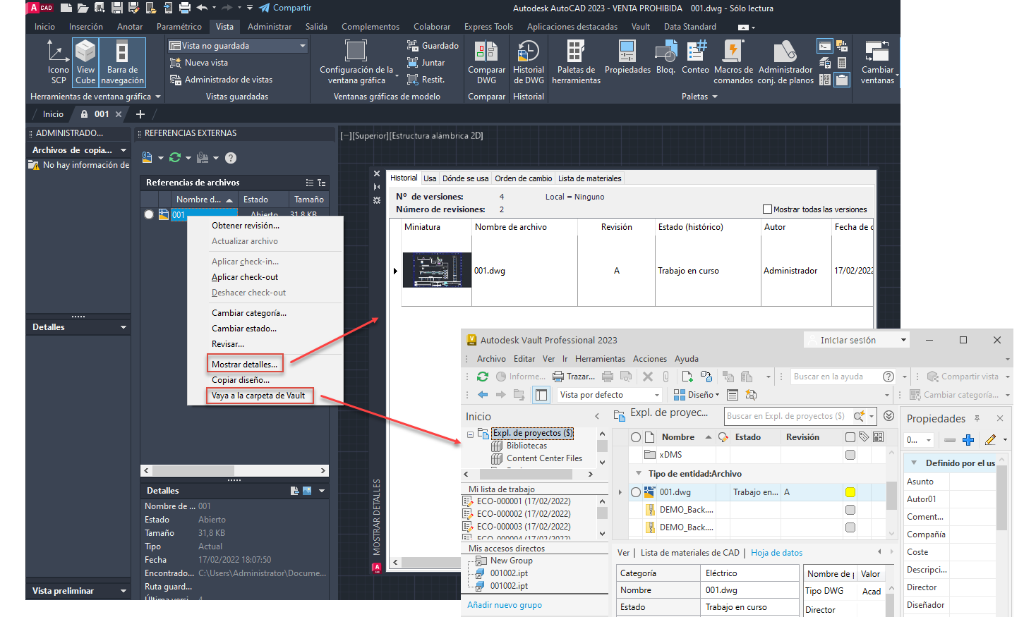Image resolution: width=1024 pixels, height=617 pixels.
Task: Open the Dónde se usa tab
Action: tap(465, 178)
